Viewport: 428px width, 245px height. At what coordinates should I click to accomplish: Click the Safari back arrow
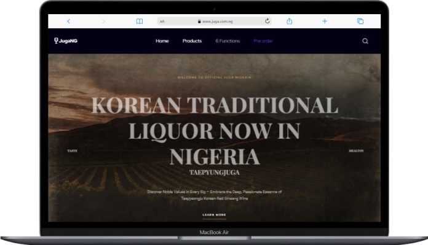(x=68, y=21)
